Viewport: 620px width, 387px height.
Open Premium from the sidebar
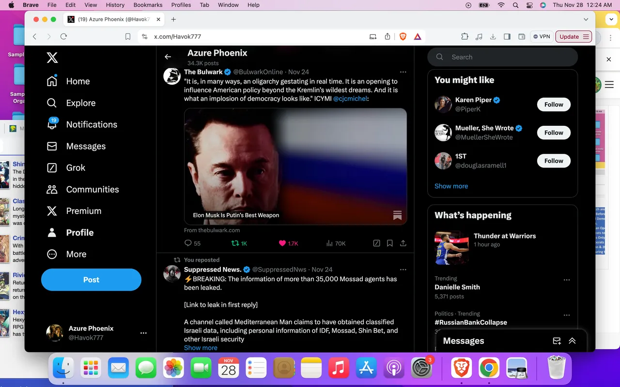74,211
